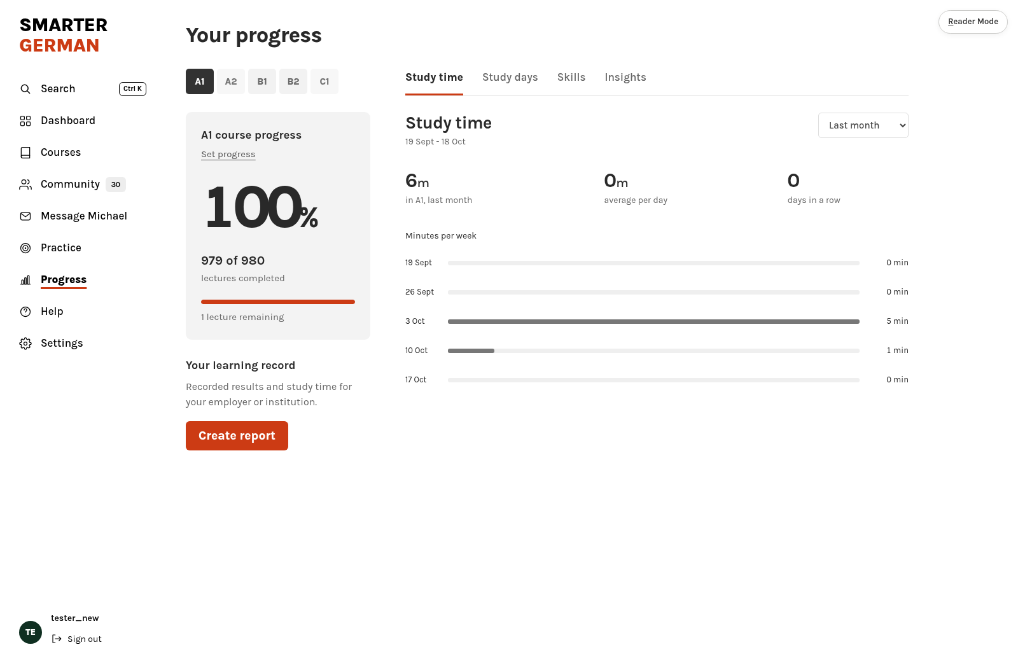Click the Message Michael envelope icon
Screen dimensions: 1018x668
[x=25, y=216]
